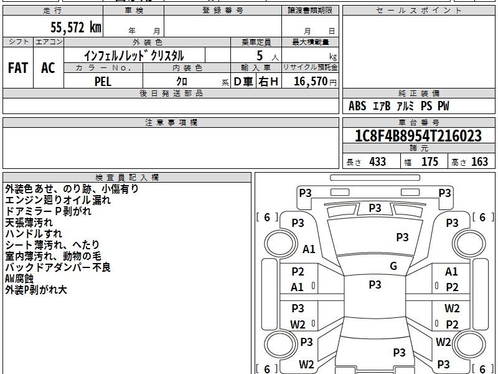Click the FAT shift type cell
This screenshot has height=374, width=498.
click(18, 68)
